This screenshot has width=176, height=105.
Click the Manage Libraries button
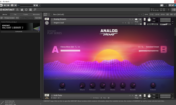click(x=10, y=18)
